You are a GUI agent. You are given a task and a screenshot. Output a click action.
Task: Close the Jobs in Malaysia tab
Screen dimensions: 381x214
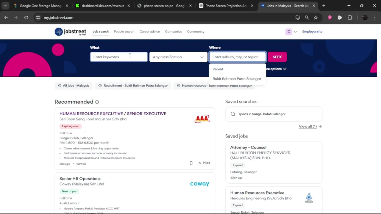(x=314, y=6)
